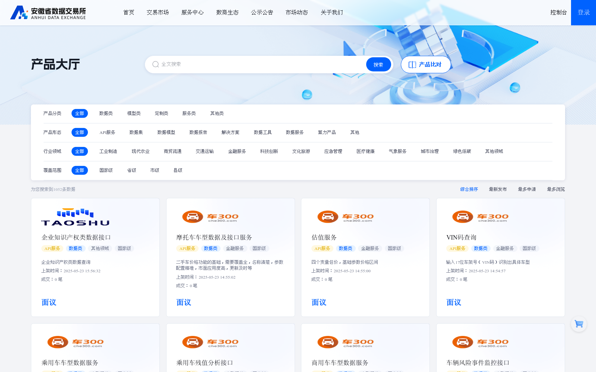
Task: Open the 首页 nav item
Action: click(129, 13)
